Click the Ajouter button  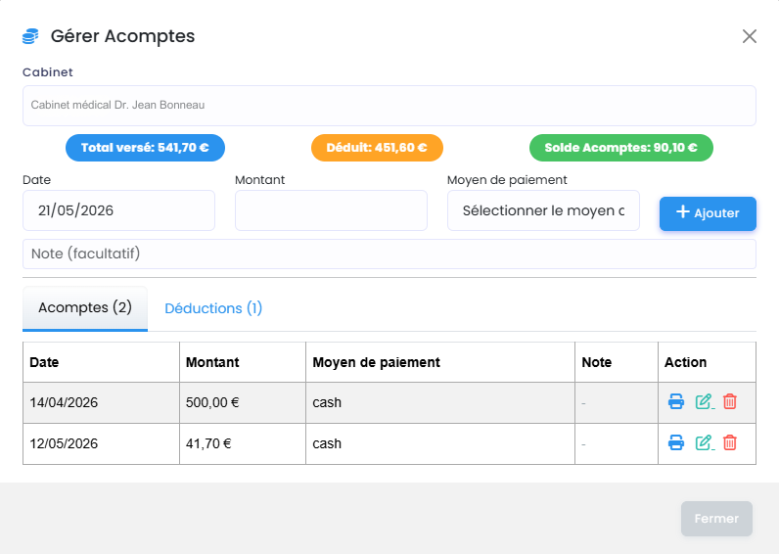pos(708,213)
